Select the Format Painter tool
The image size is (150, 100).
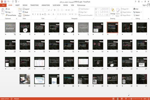click(x=11, y=15)
